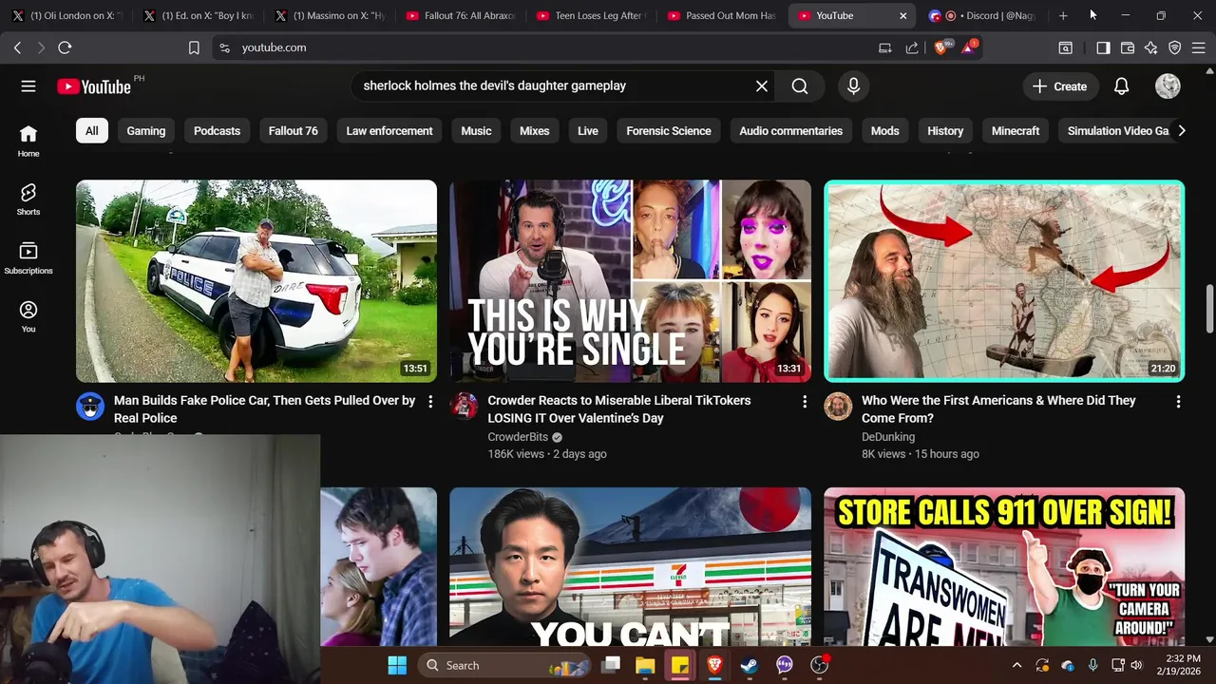The image size is (1216, 684).
Task: Select the Forensic Science filter chip
Action: tap(669, 131)
